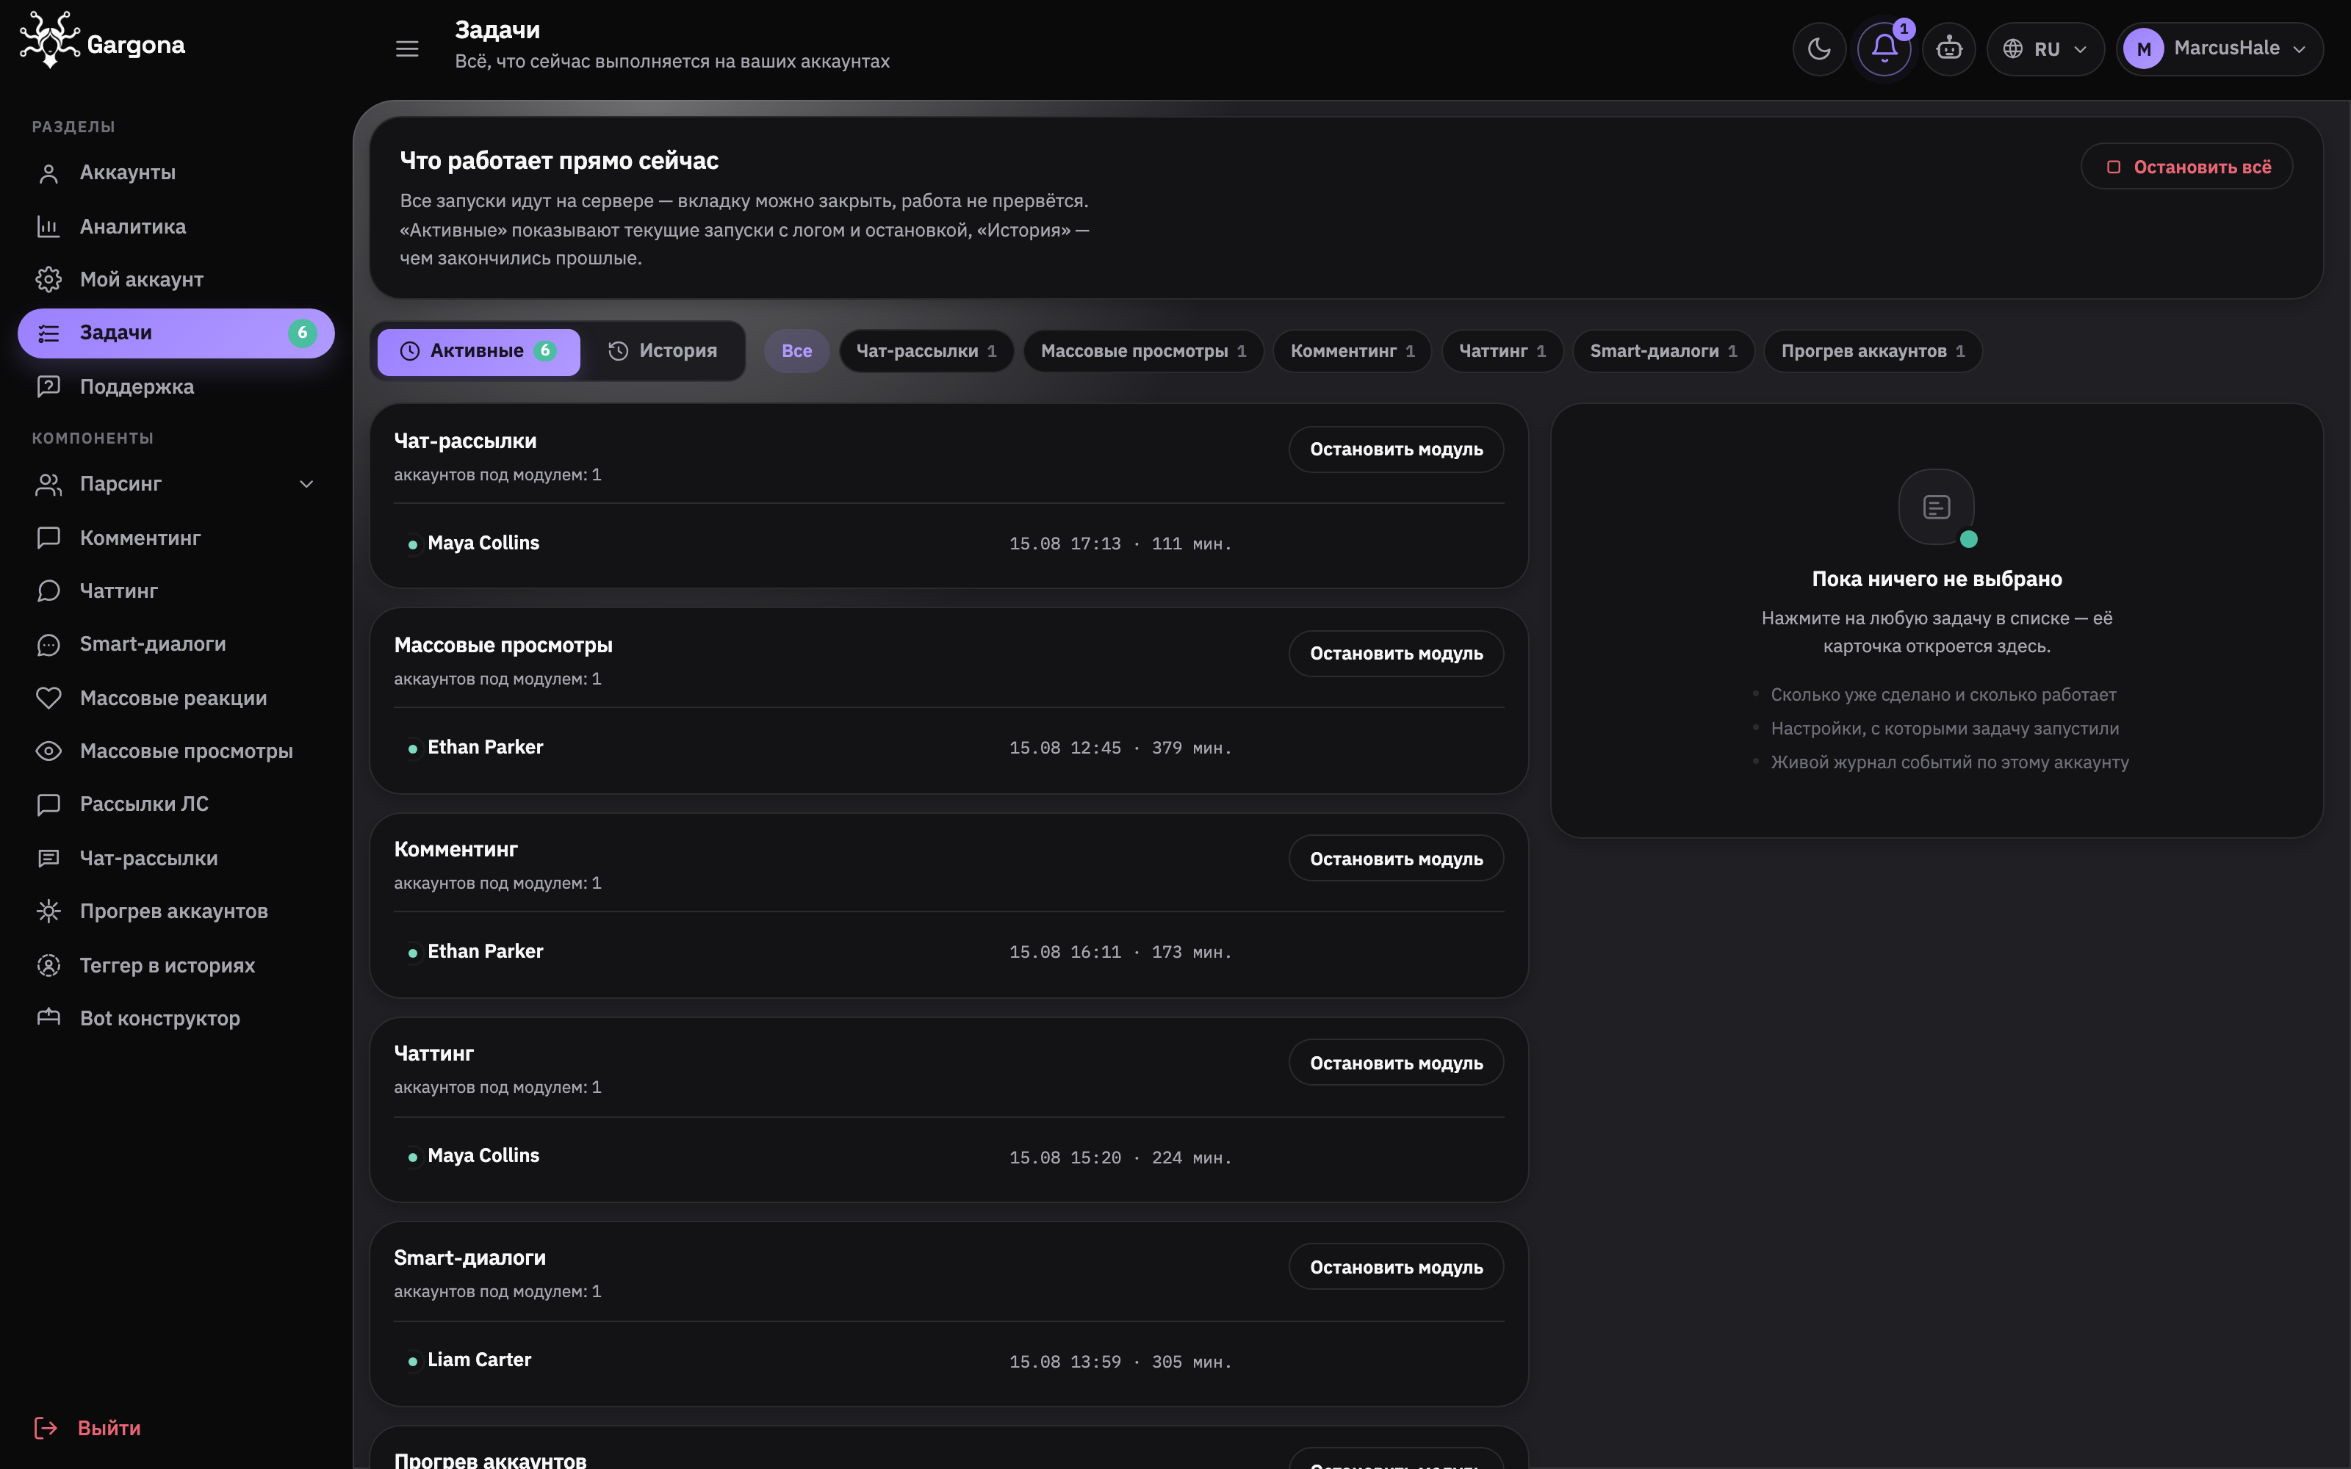This screenshot has width=2351, height=1469.
Task: Click the Выйти logout icon
Action: pyautogui.click(x=46, y=1427)
